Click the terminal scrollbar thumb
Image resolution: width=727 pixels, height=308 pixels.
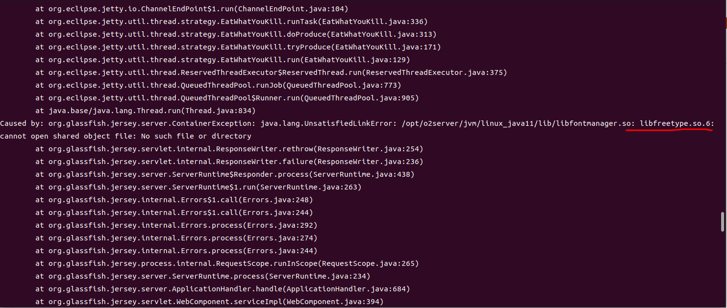(722, 221)
